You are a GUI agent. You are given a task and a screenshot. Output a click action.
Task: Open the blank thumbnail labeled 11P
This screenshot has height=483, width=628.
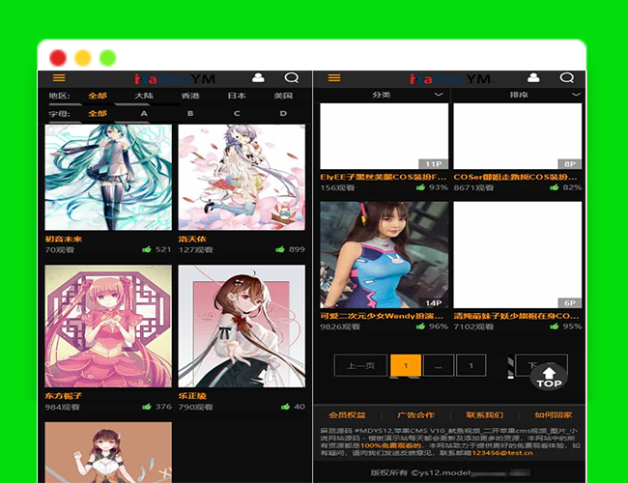tap(385, 136)
